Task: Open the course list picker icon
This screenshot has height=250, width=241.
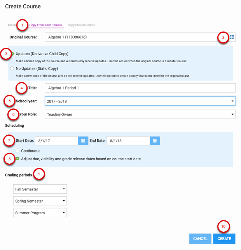Action: tap(232, 37)
